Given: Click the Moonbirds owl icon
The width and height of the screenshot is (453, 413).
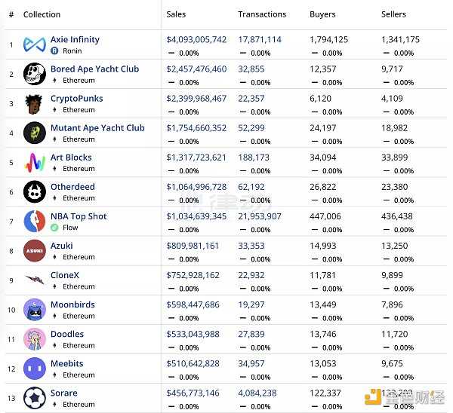Looking at the screenshot, I should point(35,310).
